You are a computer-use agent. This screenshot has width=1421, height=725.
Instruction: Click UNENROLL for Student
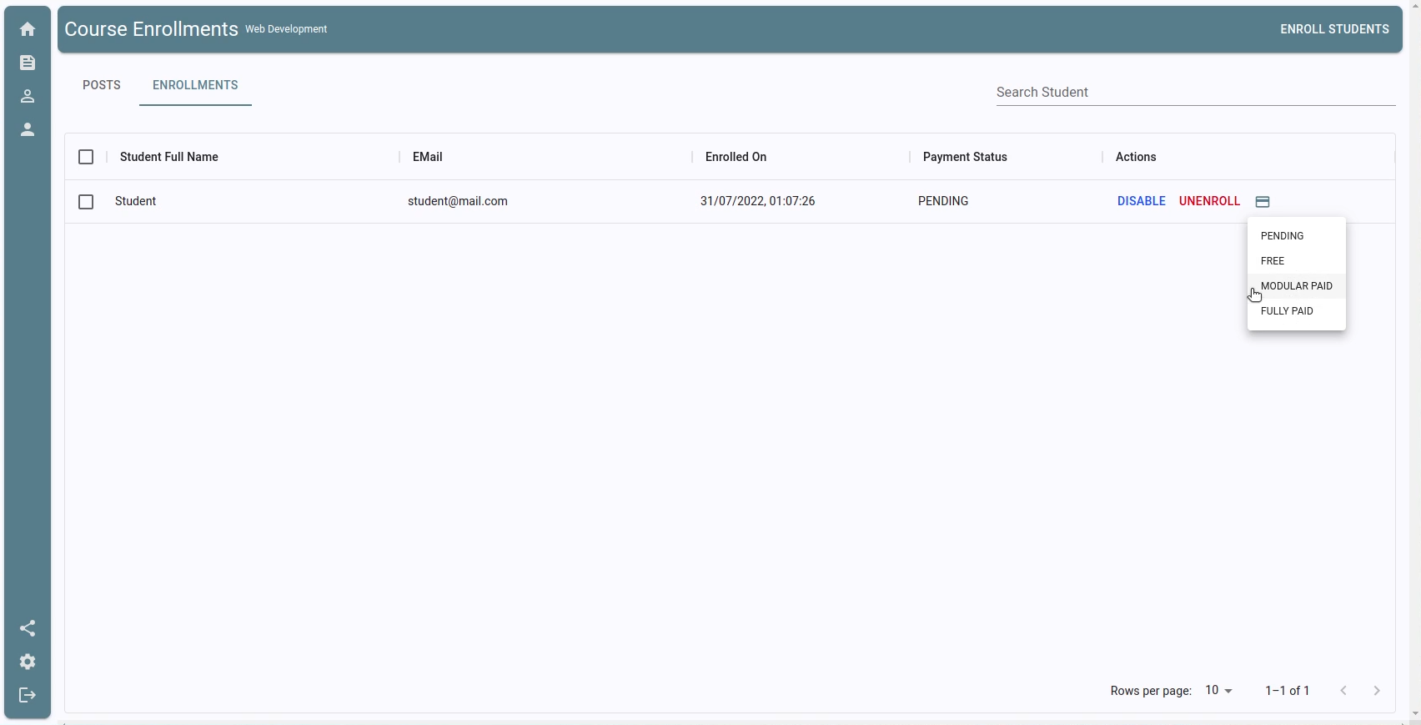pos(1209,201)
